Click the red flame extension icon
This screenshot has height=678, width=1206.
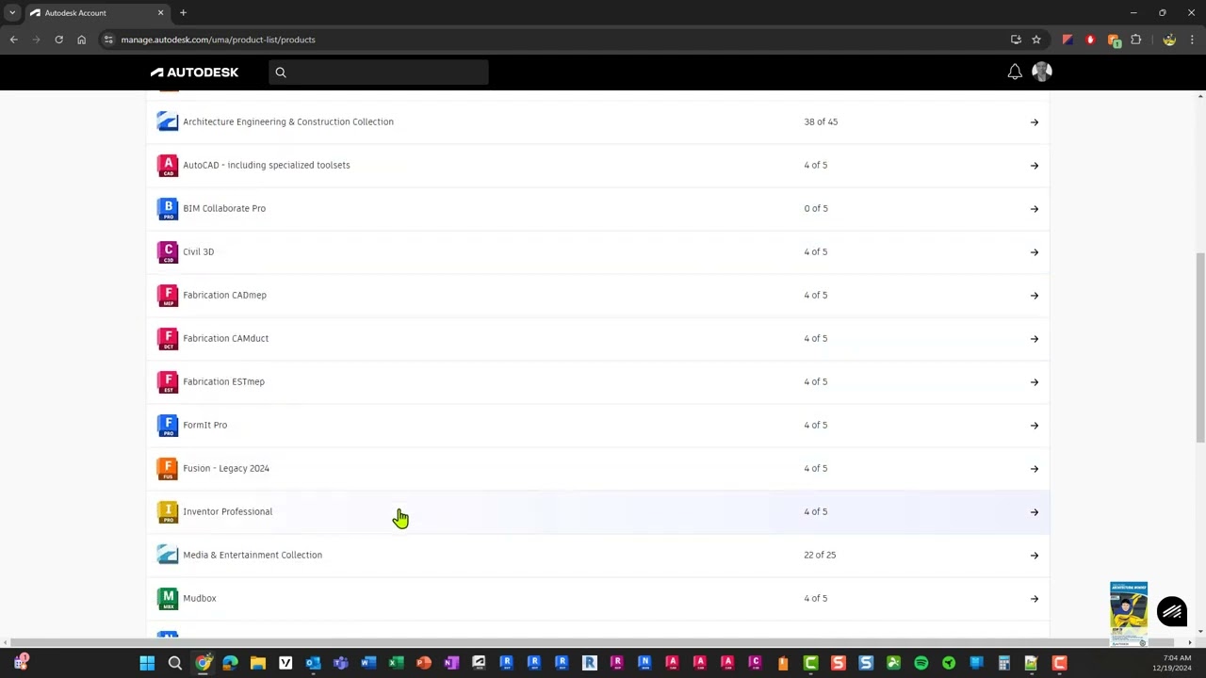click(x=1090, y=40)
